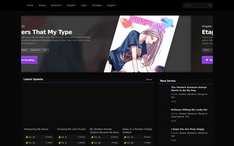Viewport: 234px width, 146px height.
Task: Click the New Series heading
Action: click(168, 81)
